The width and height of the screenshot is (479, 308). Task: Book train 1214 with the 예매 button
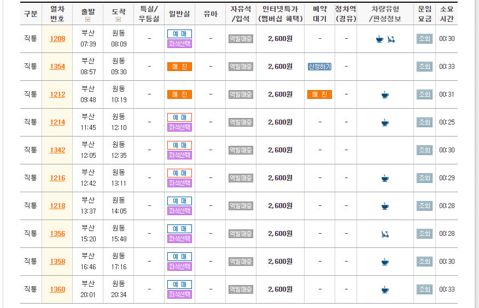pyautogui.click(x=179, y=117)
